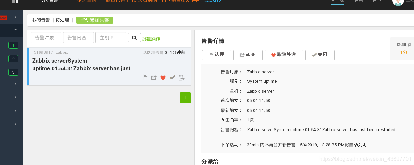Select the sidebar badge showing 0
Viewport: 414px width, 165px height.
pos(13,59)
